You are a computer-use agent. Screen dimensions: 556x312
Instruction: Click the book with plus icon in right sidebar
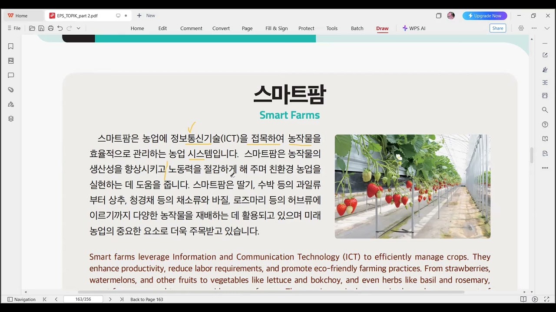tap(545, 139)
